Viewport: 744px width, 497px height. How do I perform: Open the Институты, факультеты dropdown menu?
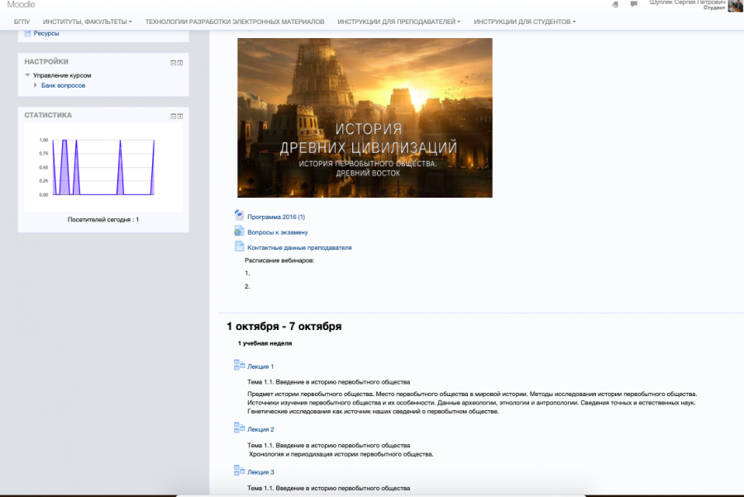(88, 22)
